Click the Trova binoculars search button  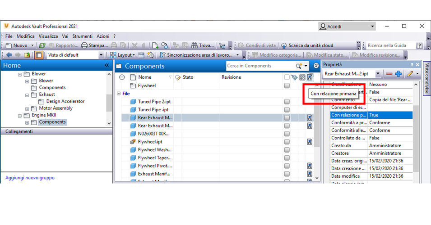click(202, 45)
